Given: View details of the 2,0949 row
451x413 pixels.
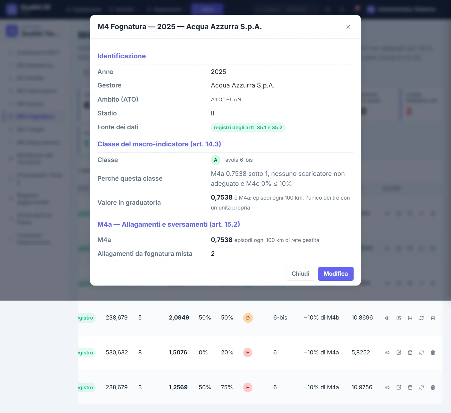Looking at the screenshot, I should [x=387, y=318].
